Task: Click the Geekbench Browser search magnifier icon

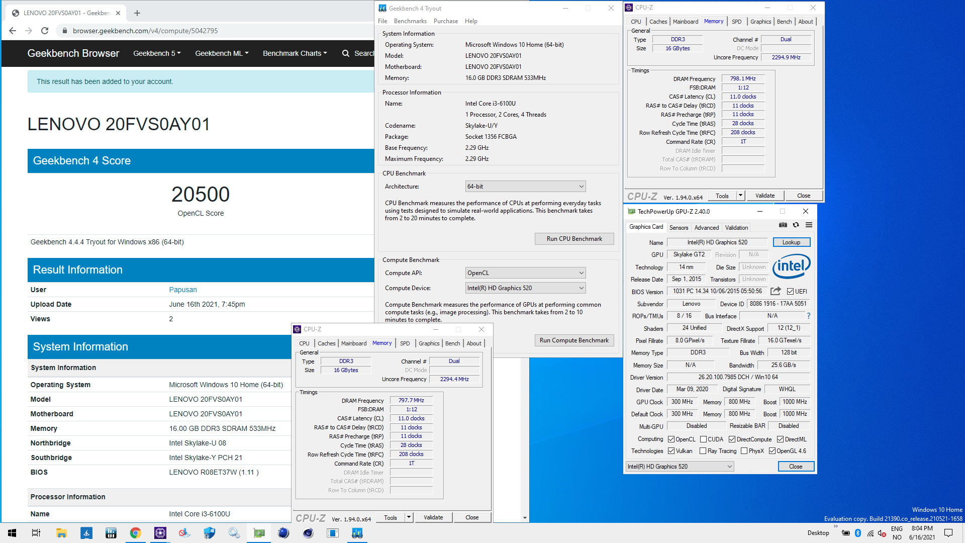Action: [x=346, y=53]
